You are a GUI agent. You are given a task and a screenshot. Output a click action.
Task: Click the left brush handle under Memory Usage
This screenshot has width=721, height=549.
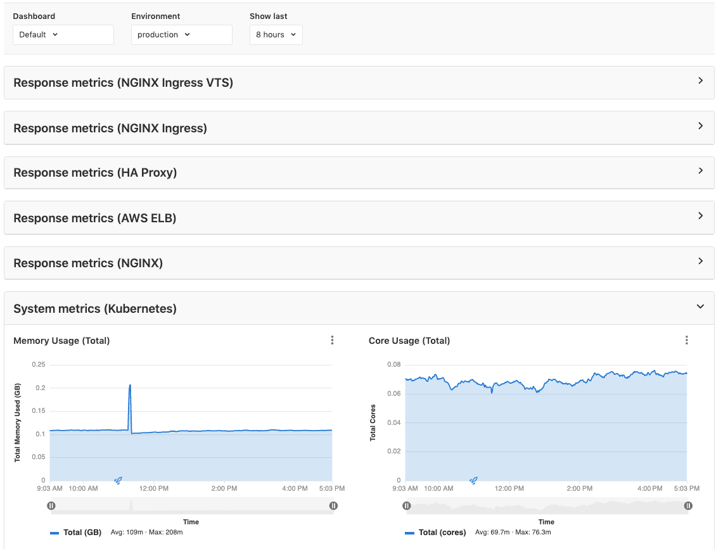51,505
